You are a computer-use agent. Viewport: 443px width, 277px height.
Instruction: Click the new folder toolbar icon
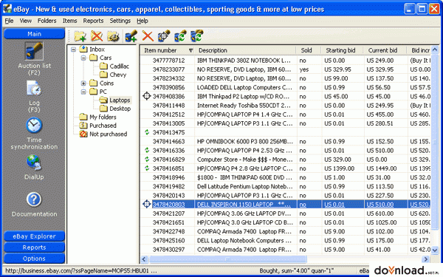click(x=80, y=36)
